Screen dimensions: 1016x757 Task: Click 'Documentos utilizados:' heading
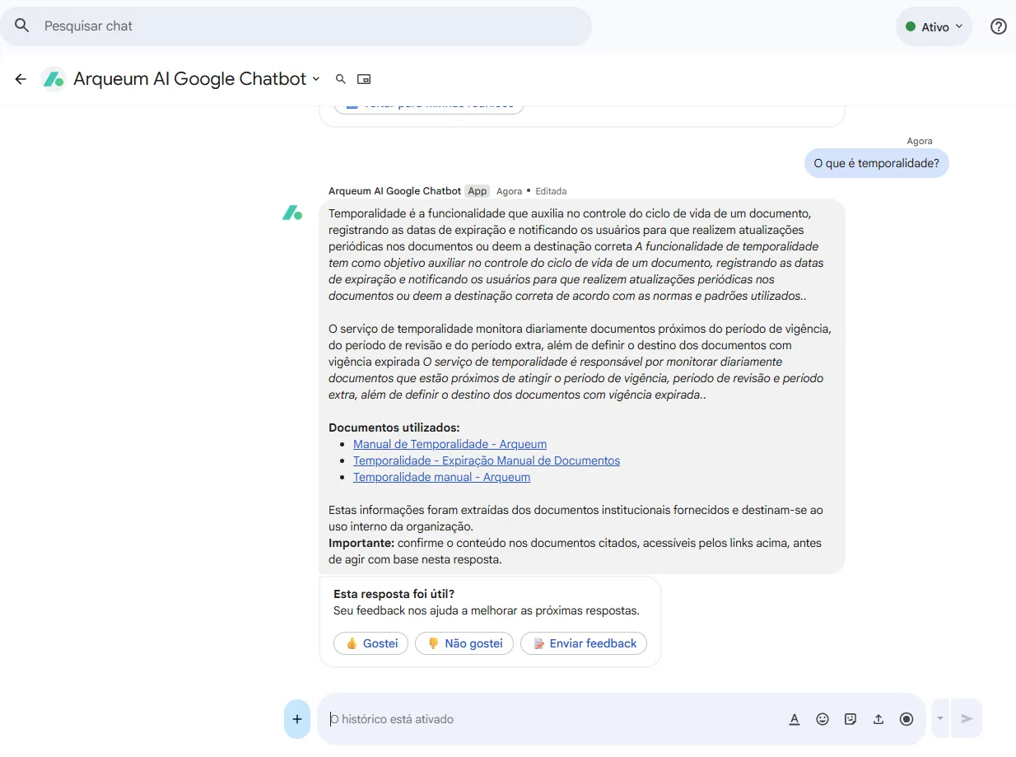pos(394,428)
